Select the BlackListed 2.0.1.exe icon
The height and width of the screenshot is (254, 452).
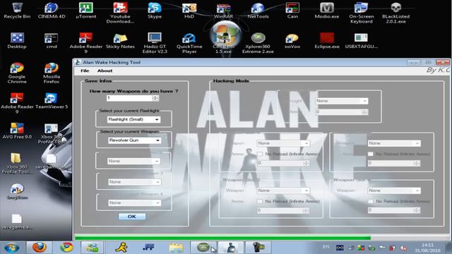click(x=395, y=12)
